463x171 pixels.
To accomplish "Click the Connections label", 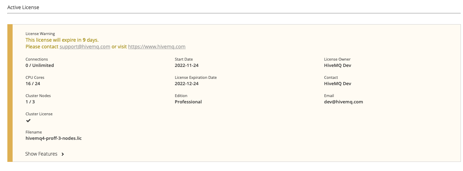I will 37,59.
